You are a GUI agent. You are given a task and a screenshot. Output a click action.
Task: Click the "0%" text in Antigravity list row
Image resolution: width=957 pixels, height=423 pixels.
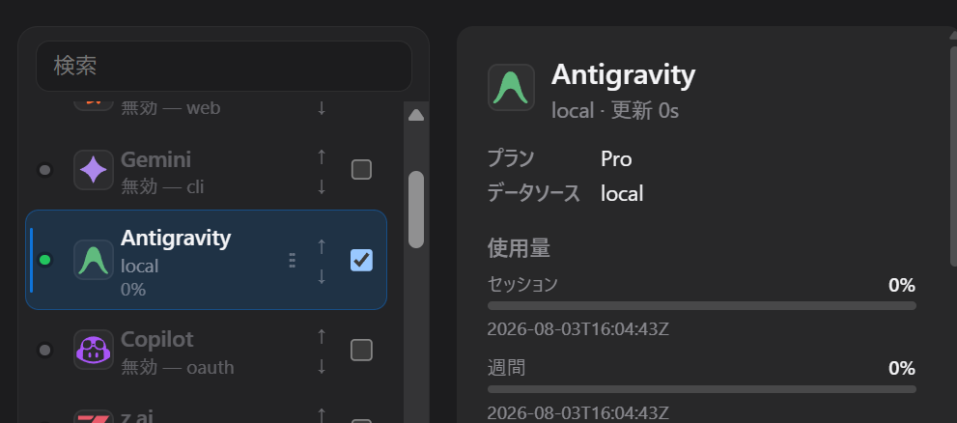133,290
